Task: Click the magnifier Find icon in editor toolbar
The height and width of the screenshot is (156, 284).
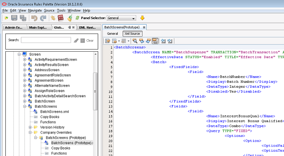Action: coord(135,41)
